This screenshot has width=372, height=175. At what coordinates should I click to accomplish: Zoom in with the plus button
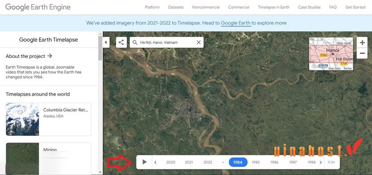362,43
